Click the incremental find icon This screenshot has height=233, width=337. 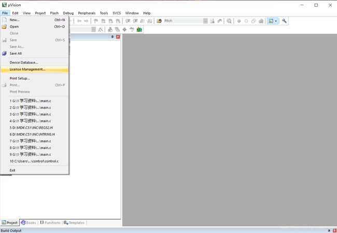[219, 21]
